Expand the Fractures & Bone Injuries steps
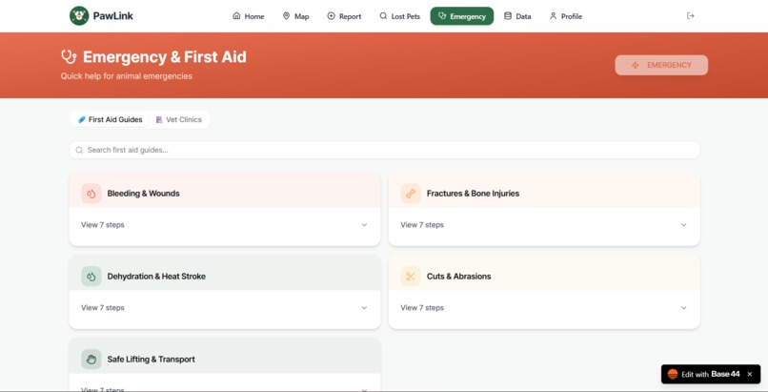This screenshot has width=768, height=392. tap(544, 225)
